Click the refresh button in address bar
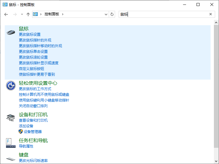Image resolution: width=219 pixels, height=164 pixels. (112, 14)
